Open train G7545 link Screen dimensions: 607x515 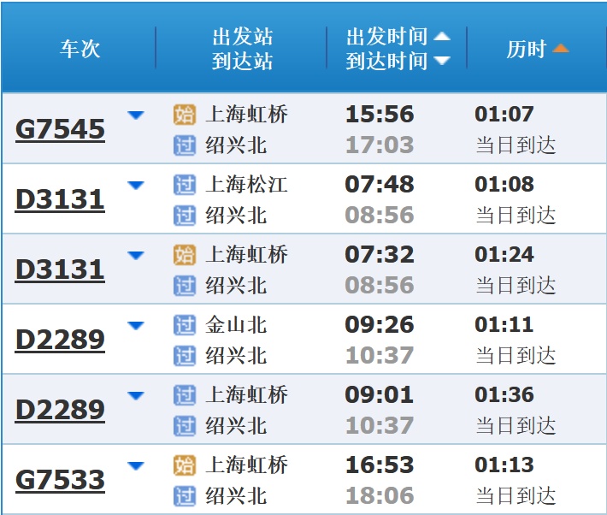[x=60, y=130]
